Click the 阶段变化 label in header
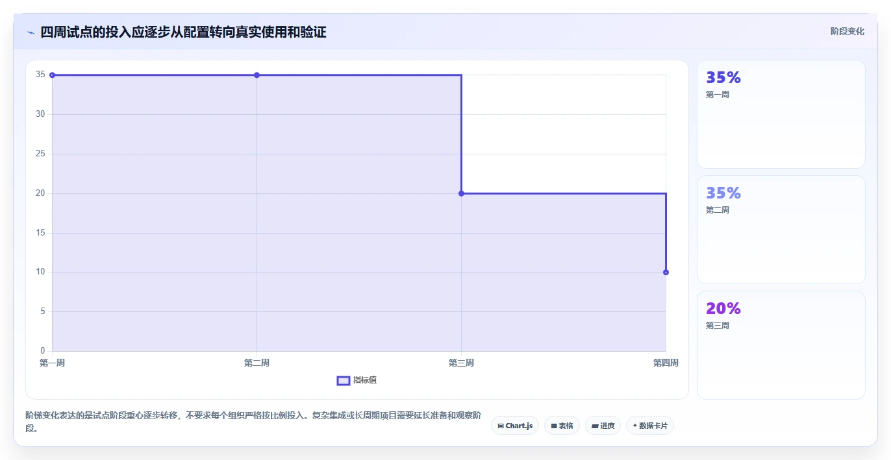Image resolution: width=891 pixels, height=460 pixels. 847,31
